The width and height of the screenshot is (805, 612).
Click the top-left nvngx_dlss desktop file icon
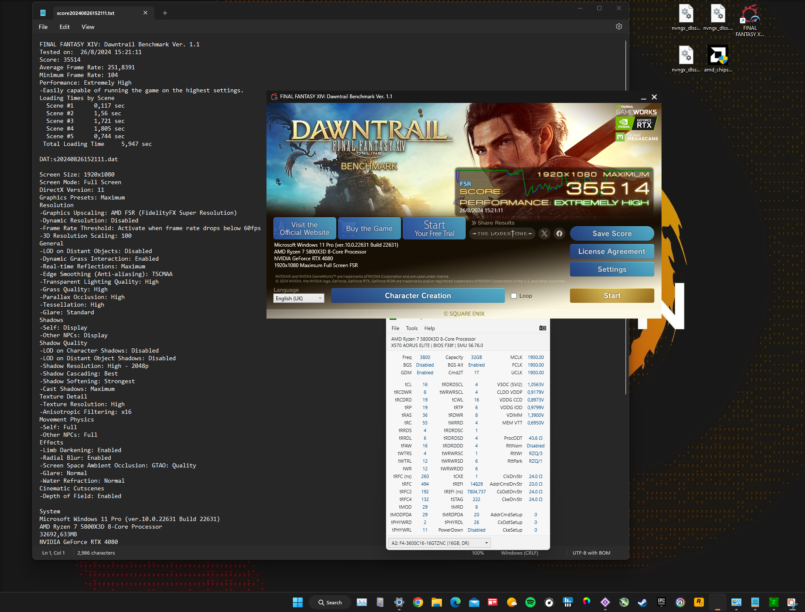686,18
